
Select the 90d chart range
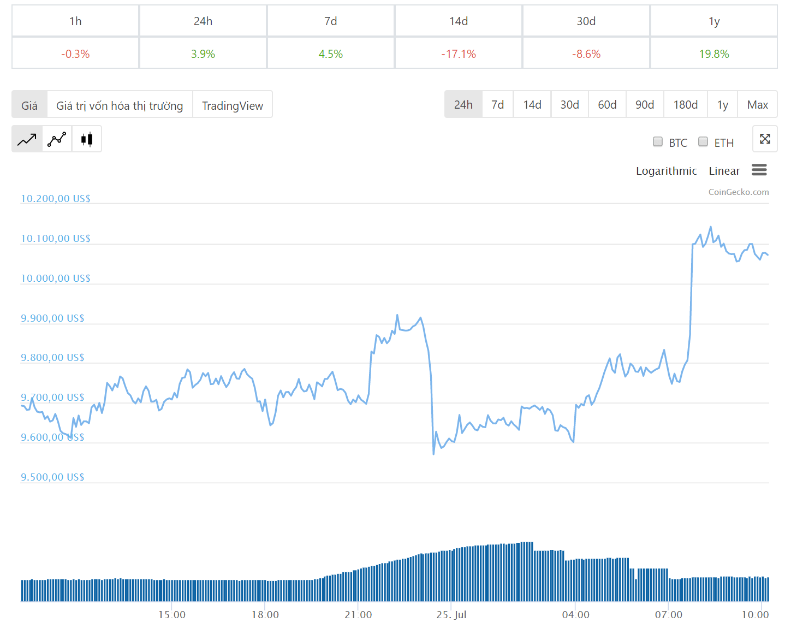point(645,104)
